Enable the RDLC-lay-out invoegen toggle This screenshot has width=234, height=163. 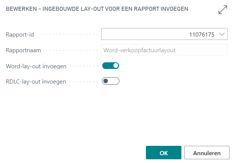pos(110,81)
